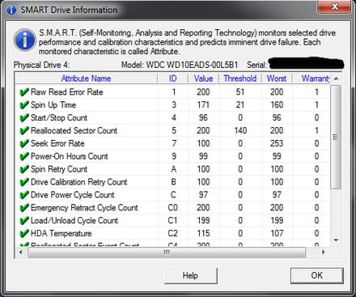Click the vertical scrollbar down arrow
The height and width of the screenshot is (297, 356).
[x=336, y=240]
